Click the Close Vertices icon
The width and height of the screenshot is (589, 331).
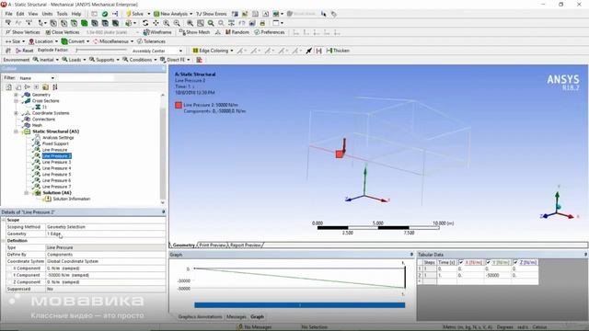[x=48, y=32]
